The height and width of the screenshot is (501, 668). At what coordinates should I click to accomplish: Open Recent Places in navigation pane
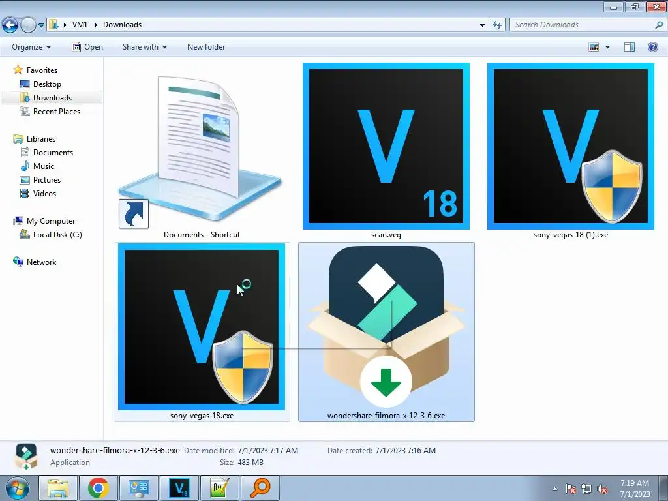coord(50,111)
